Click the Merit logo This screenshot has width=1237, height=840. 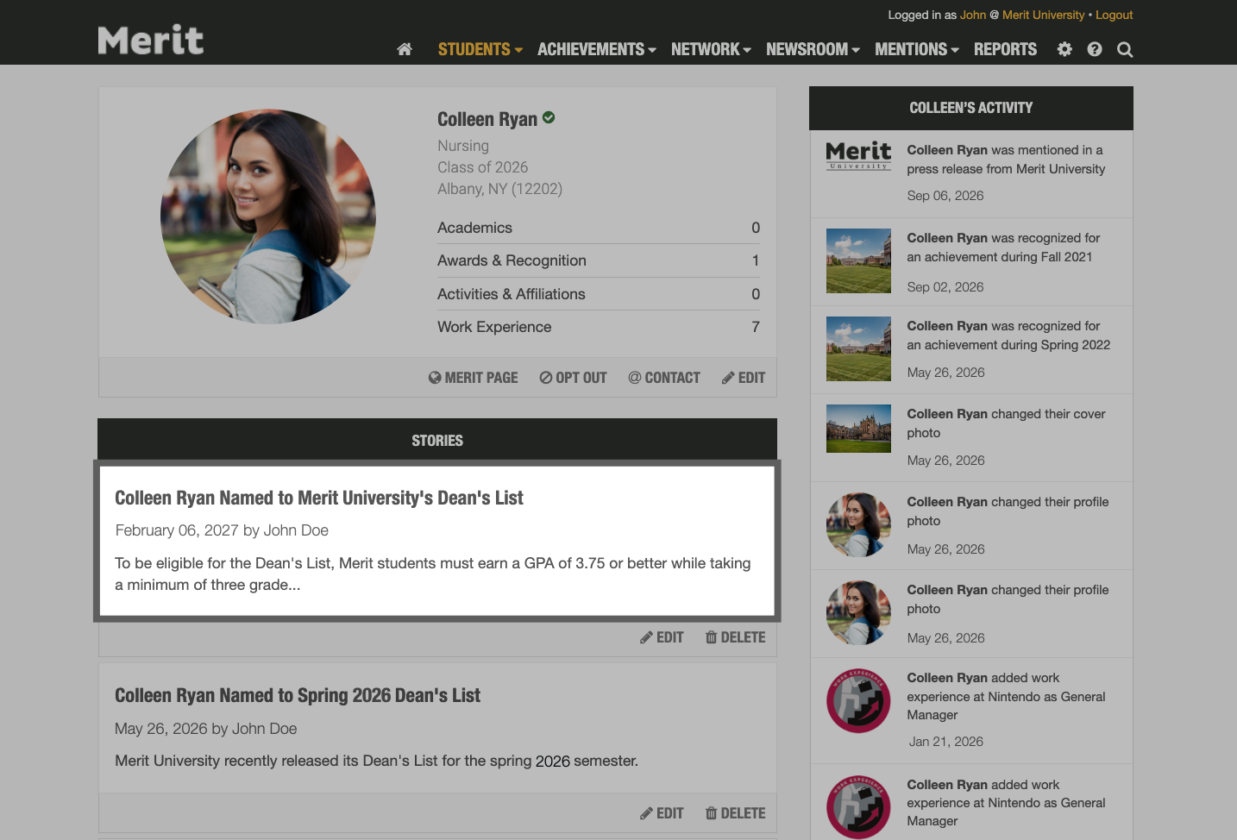pyautogui.click(x=150, y=40)
